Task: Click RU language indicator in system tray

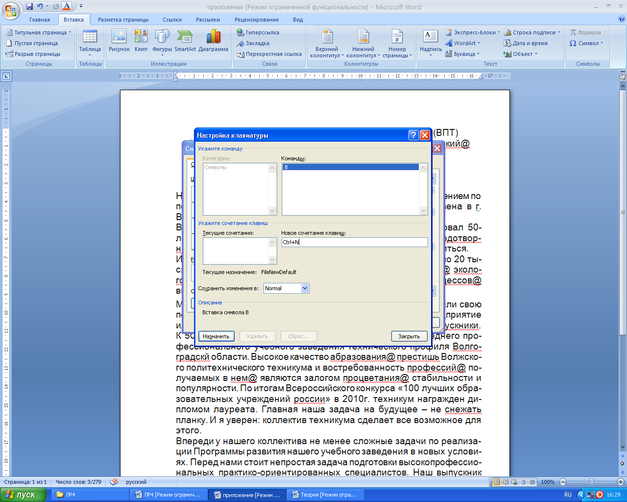Action: 568,495
